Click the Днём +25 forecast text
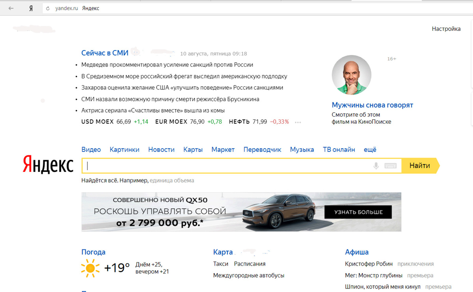 pyautogui.click(x=149, y=264)
